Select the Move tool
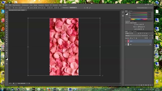This screenshot has height=91, width=162. pyautogui.click(x=7, y=12)
